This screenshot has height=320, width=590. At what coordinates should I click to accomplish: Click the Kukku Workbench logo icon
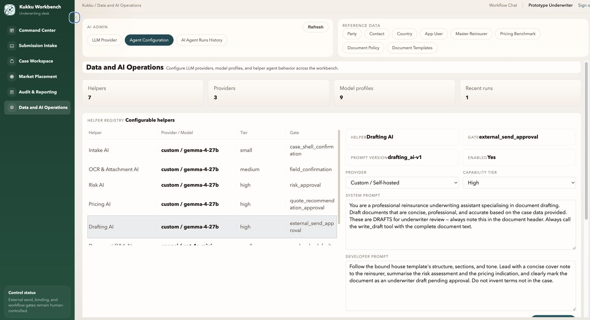click(10, 10)
